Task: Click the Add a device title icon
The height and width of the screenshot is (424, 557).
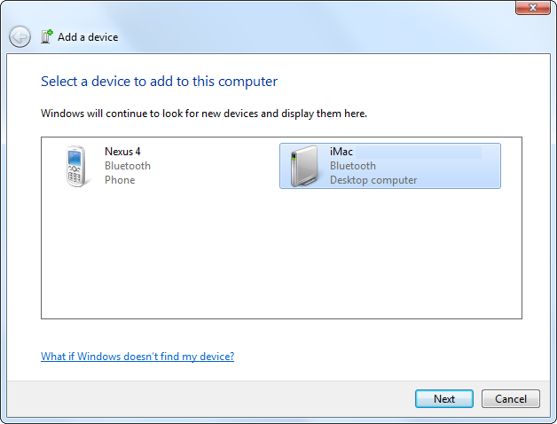Action: (47, 37)
